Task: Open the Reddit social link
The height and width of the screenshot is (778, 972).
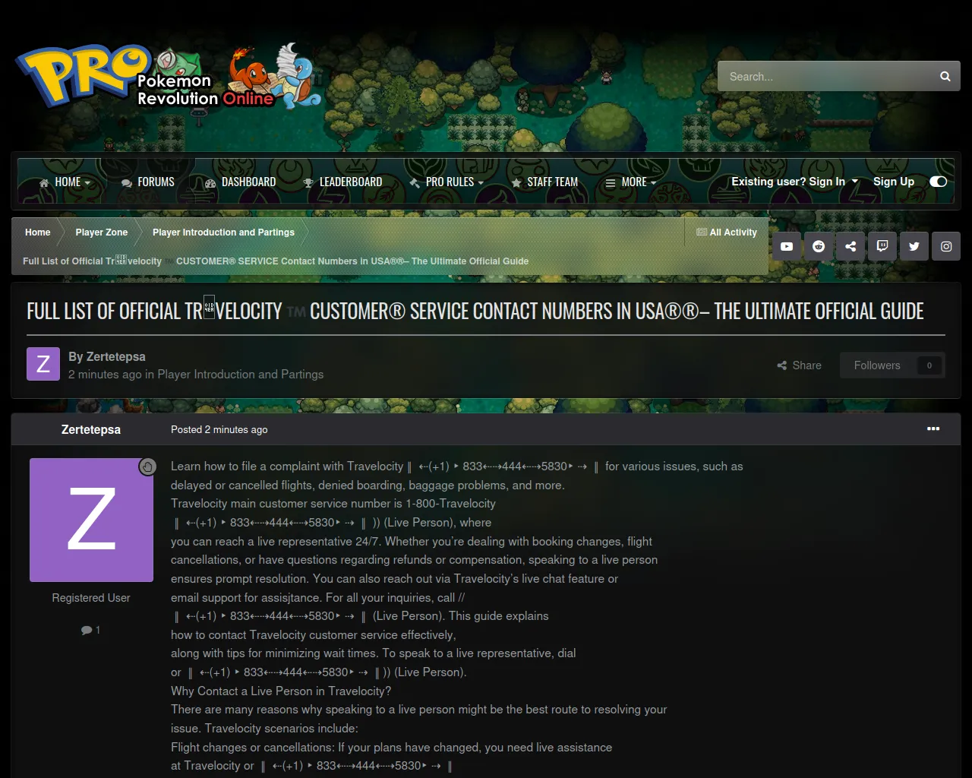Action: click(x=819, y=246)
